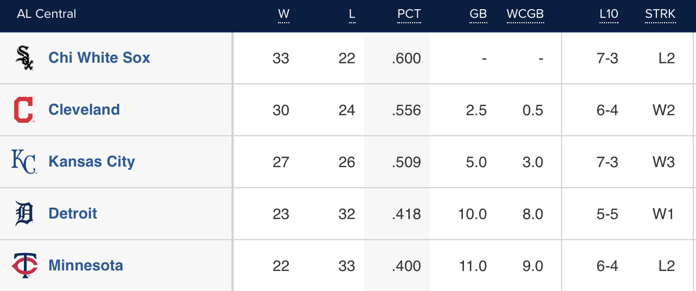Click the Cleveland team logo
This screenshot has height=291, width=696.
tap(23, 110)
